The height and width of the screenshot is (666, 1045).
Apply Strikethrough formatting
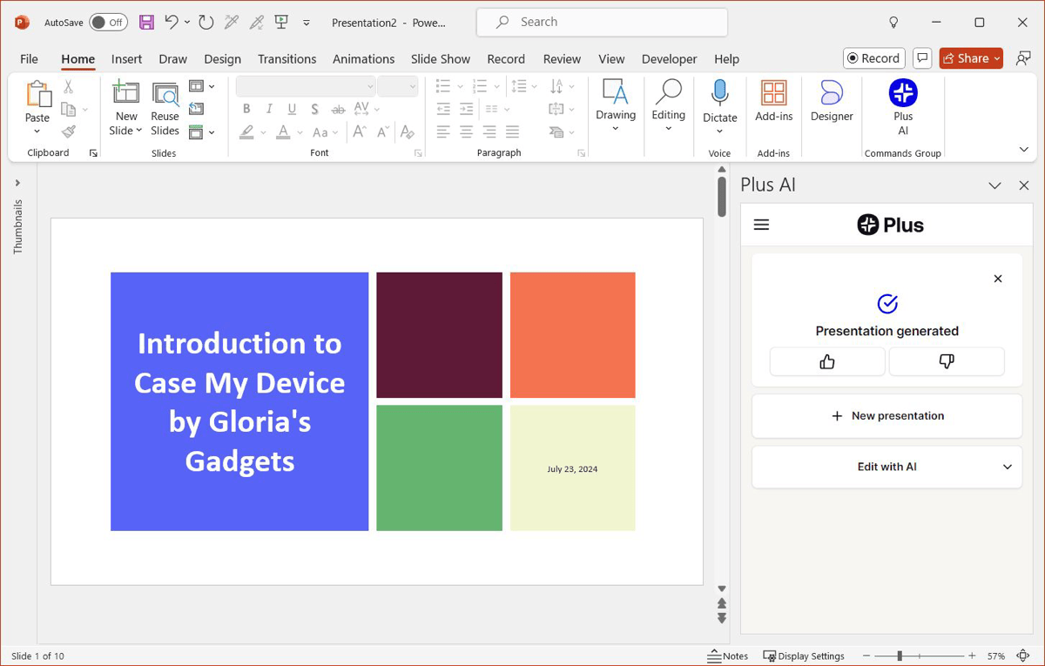click(338, 109)
